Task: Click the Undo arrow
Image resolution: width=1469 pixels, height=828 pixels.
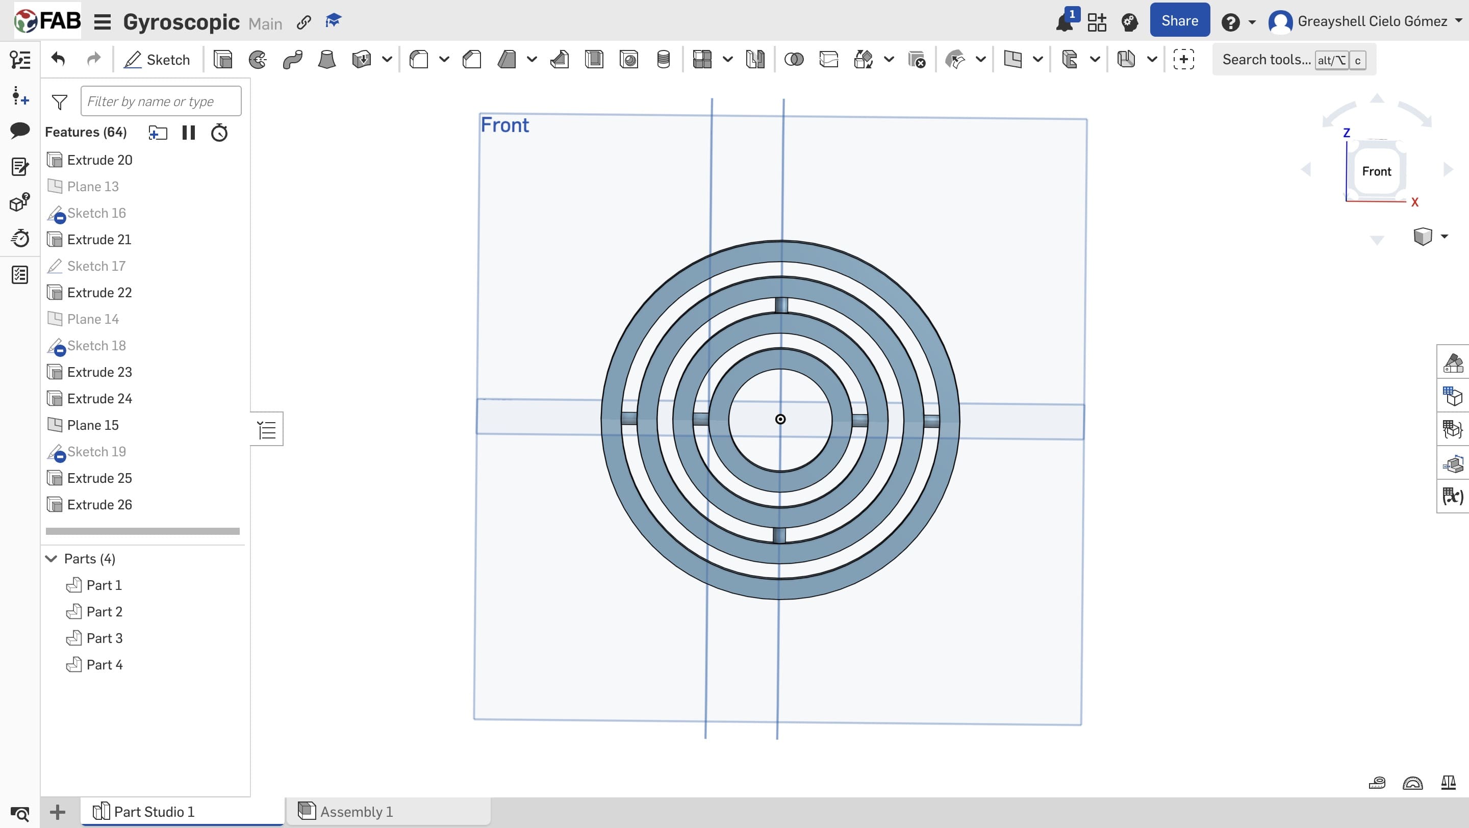Action: 58,59
